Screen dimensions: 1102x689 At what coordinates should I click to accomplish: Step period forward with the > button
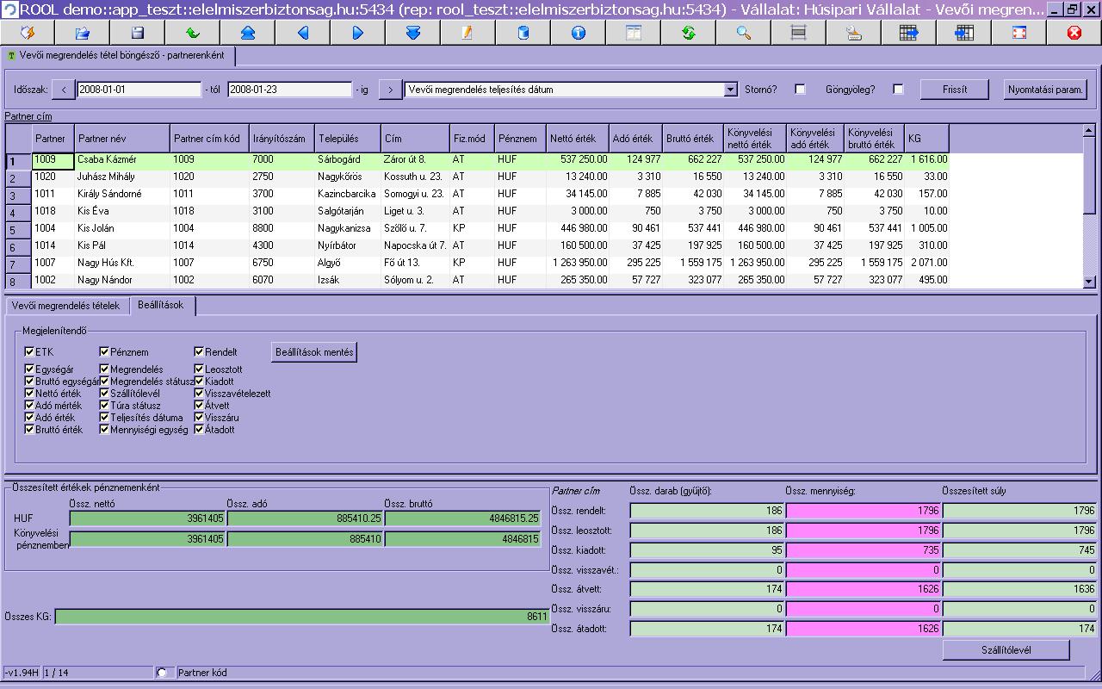(390, 90)
